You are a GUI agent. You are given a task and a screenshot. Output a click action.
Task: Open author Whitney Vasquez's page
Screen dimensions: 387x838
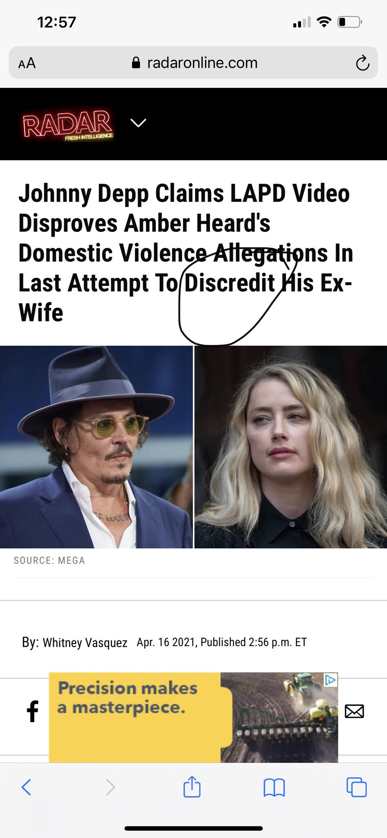coord(85,642)
